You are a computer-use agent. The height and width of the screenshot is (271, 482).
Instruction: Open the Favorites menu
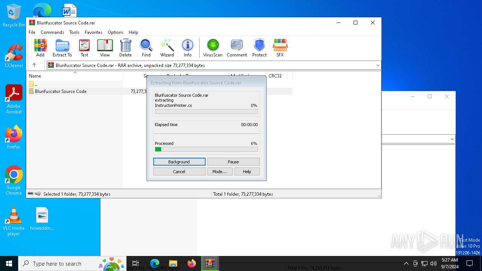[93, 32]
